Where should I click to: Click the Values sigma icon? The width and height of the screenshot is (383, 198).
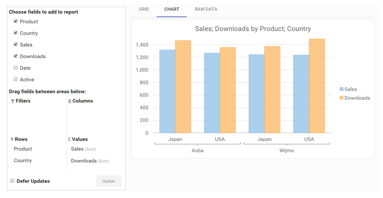pos(69,139)
